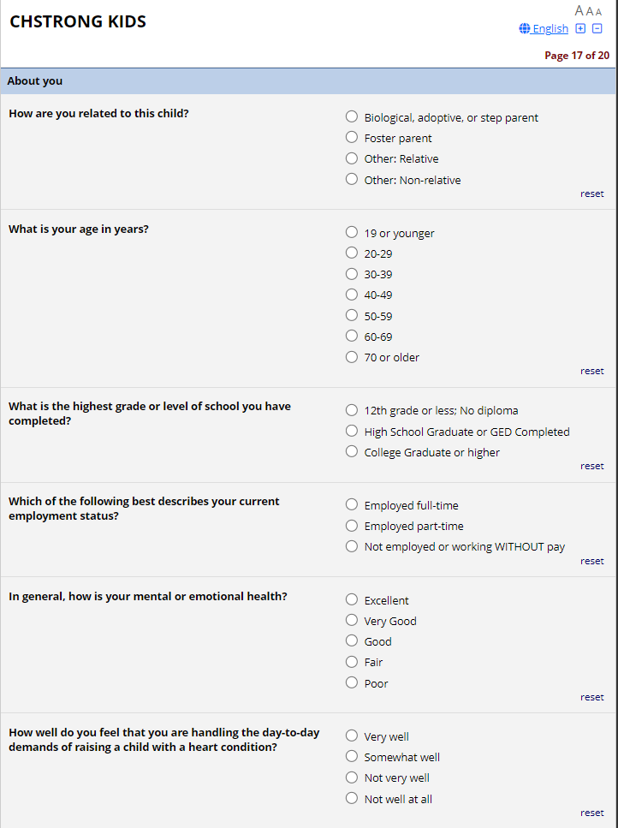The image size is (618, 828).
Task: Select "Somewhat well" for handling daily demands
Action: click(352, 757)
